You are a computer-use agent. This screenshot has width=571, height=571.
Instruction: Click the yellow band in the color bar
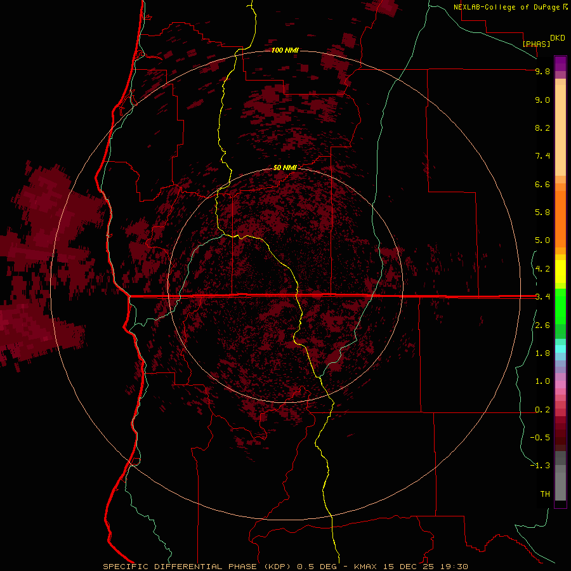[x=560, y=272]
